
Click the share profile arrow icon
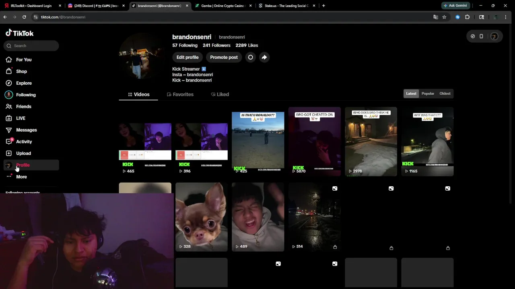pos(264,57)
